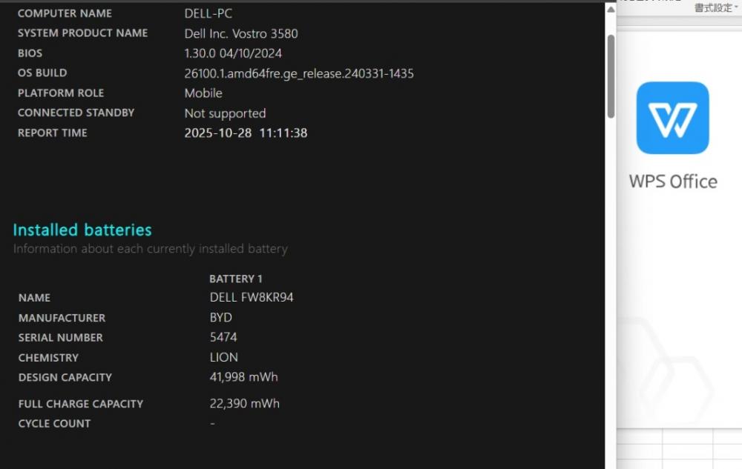The width and height of the screenshot is (742, 469).
Task: Click the chemistry value LION
Action: 223,358
